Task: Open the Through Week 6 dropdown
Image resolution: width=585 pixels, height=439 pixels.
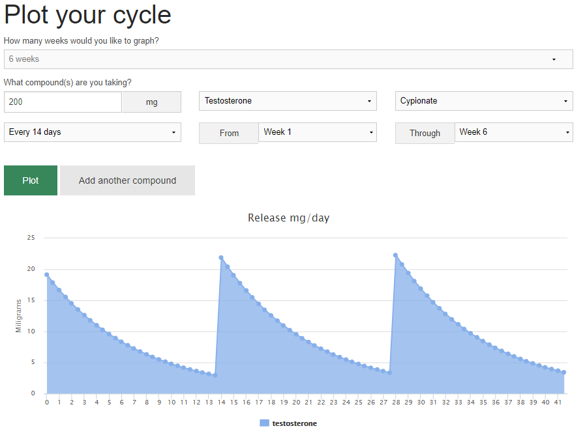Action: pos(513,132)
